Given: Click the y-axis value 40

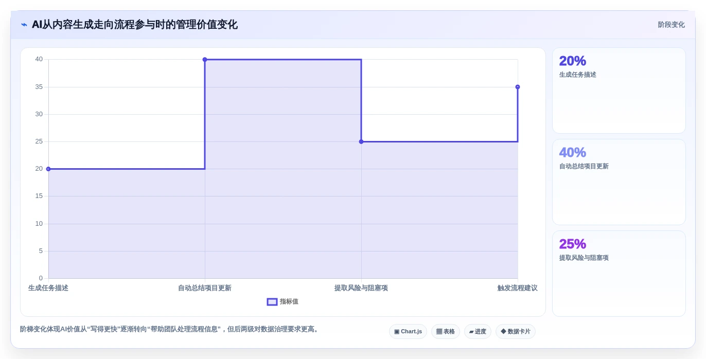Looking at the screenshot, I should 39,59.
